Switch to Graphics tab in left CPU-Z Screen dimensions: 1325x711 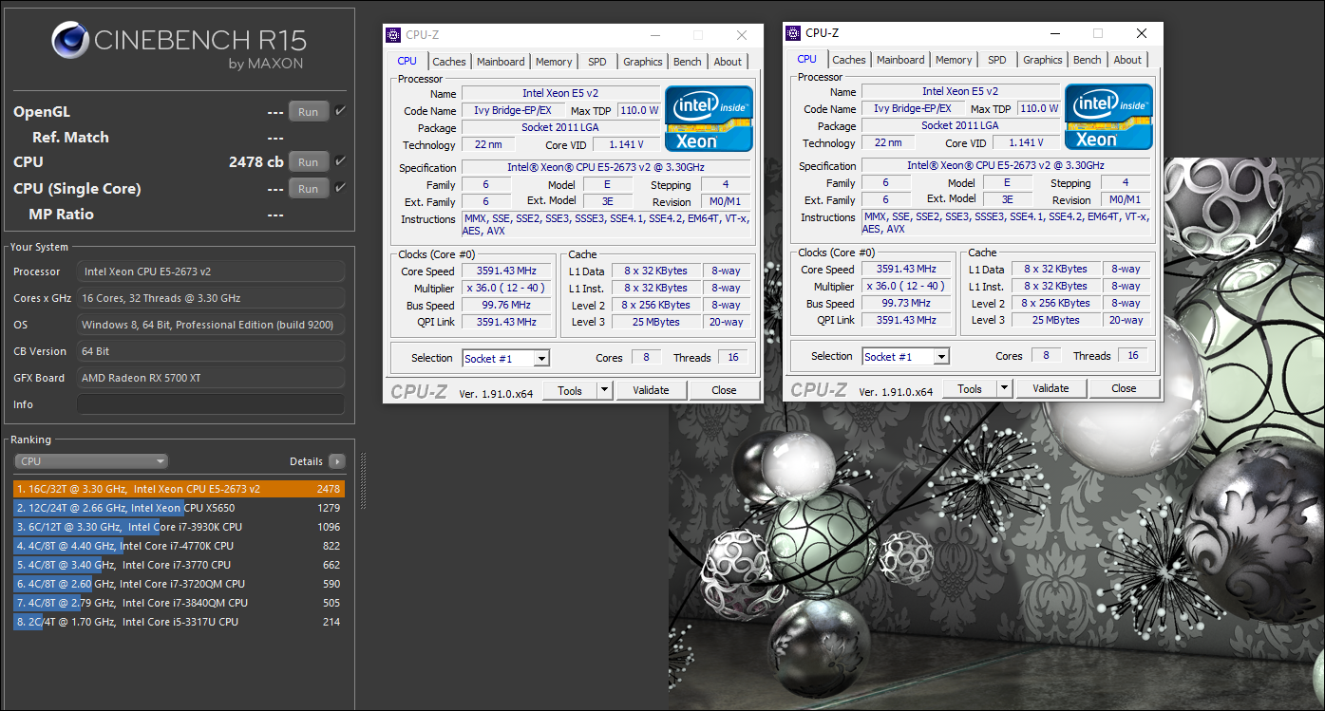coord(643,62)
